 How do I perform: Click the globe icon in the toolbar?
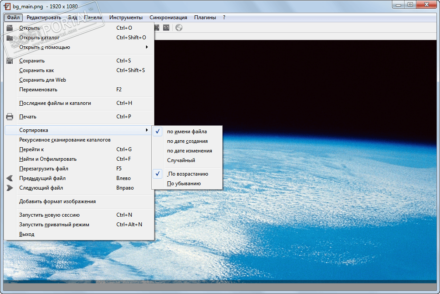click(x=179, y=28)
